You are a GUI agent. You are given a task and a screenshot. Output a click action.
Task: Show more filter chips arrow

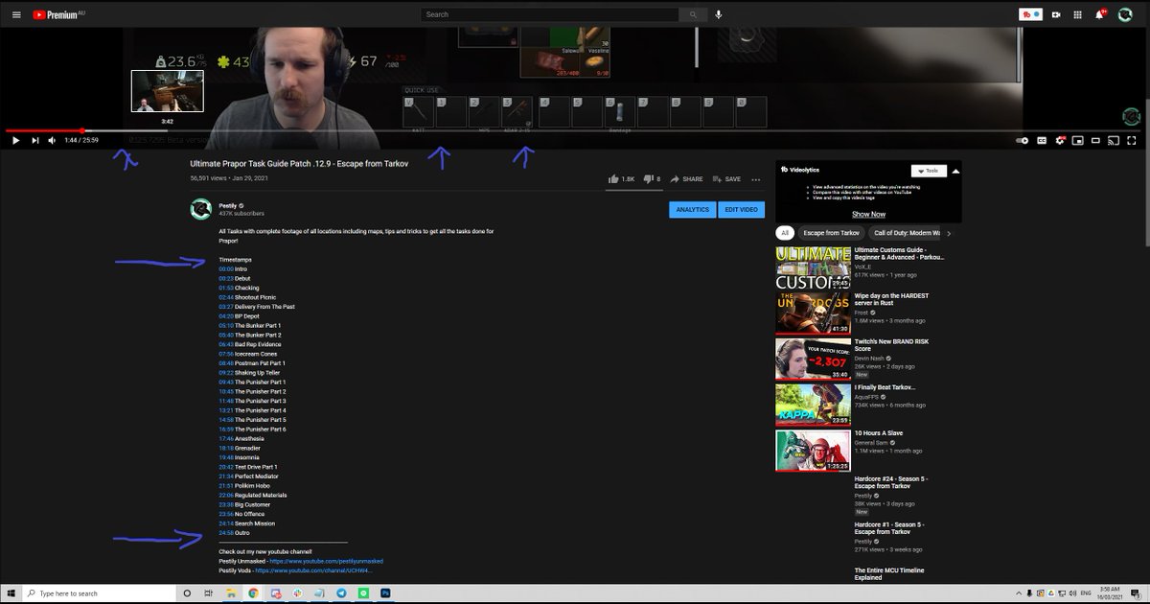(950, 233)
